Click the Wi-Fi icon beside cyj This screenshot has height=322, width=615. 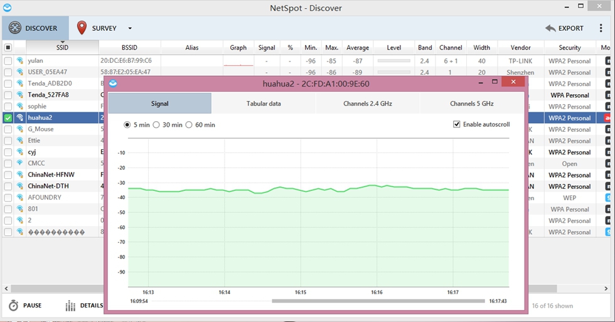[x=19, y=152]
